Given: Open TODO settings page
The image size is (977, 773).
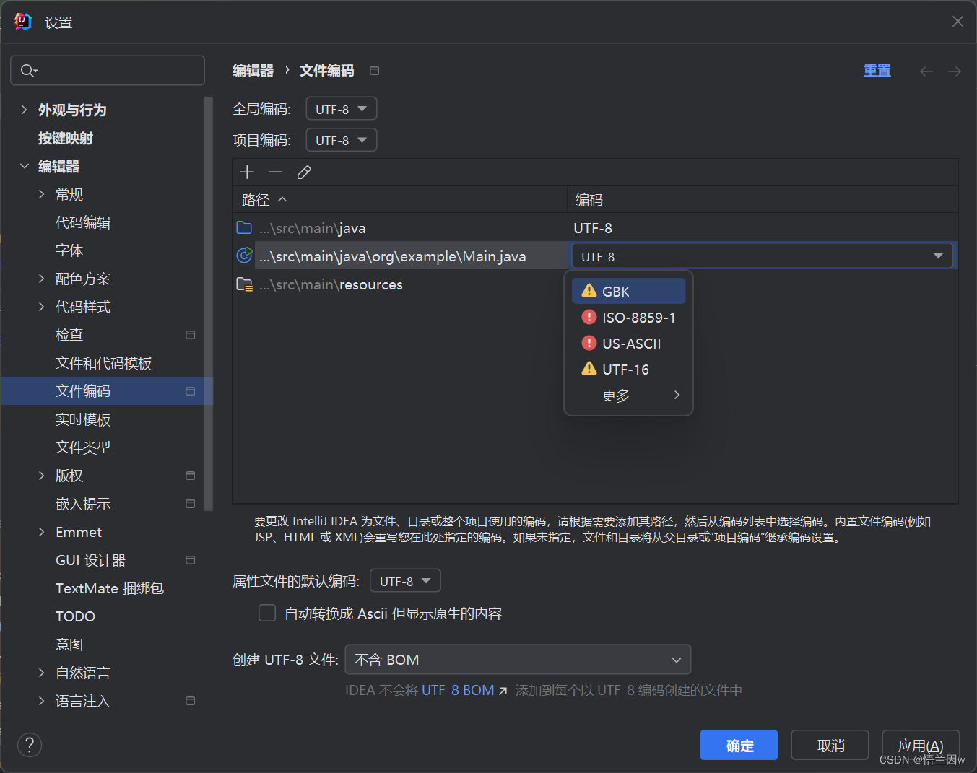Looking at the screenshot, I should pos(75,616).
